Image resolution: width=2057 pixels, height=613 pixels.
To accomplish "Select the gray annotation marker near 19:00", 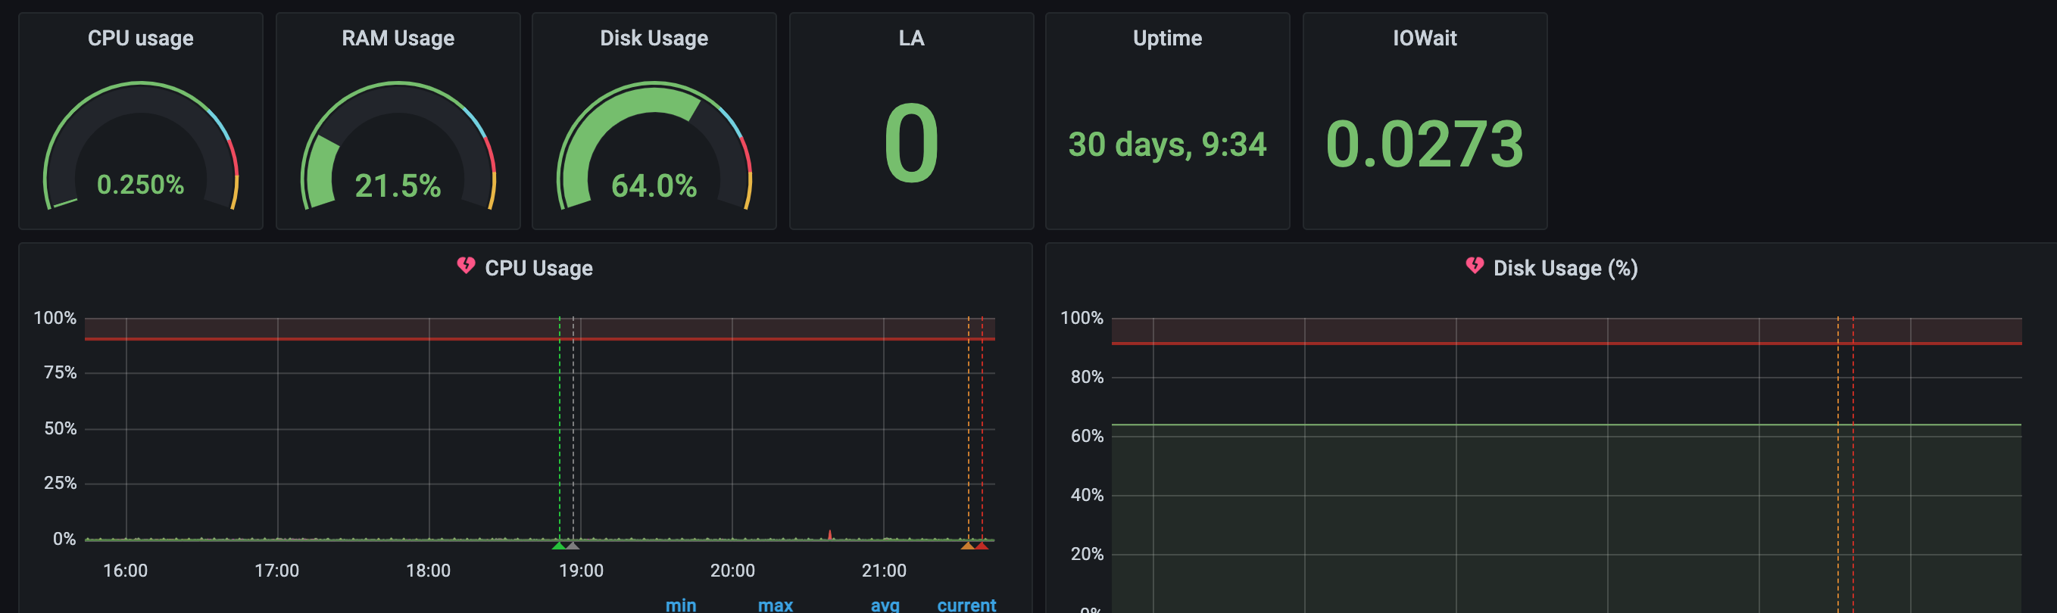I will click(573, 545).
